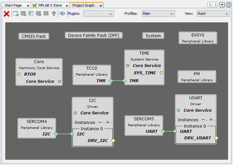Click the yellow DRV_USART diamond port

(x=216, y=138)
